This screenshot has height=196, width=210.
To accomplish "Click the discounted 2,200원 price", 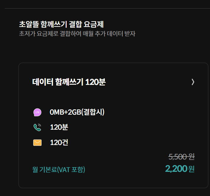I will (176, 169).
